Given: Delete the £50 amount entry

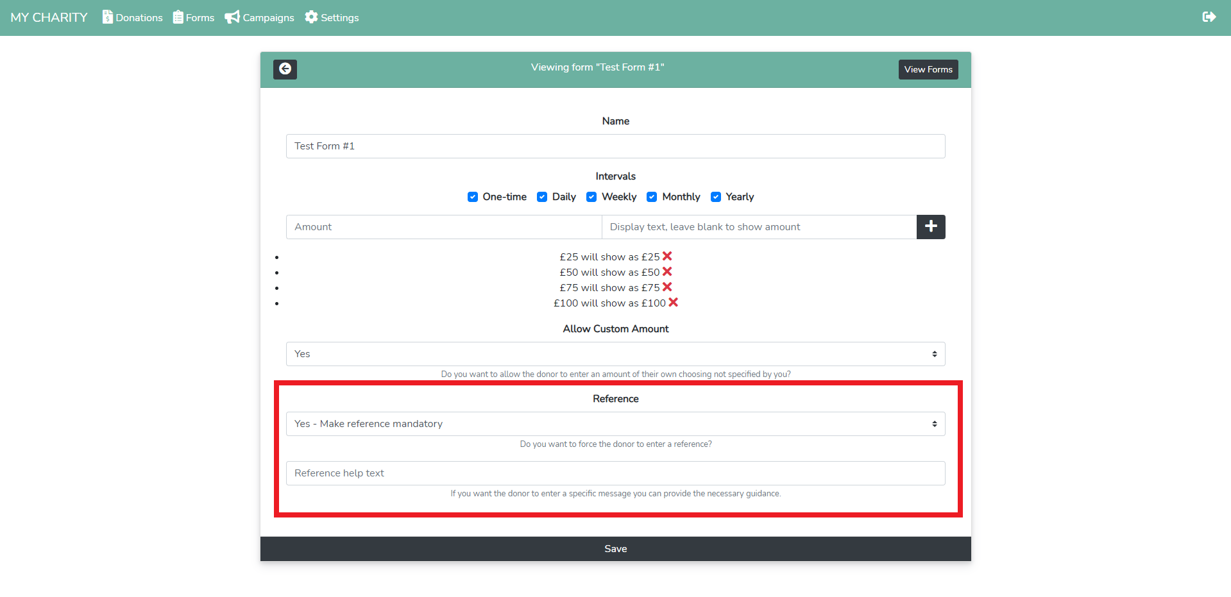Looking at the screenshot, I should [667, 272].
